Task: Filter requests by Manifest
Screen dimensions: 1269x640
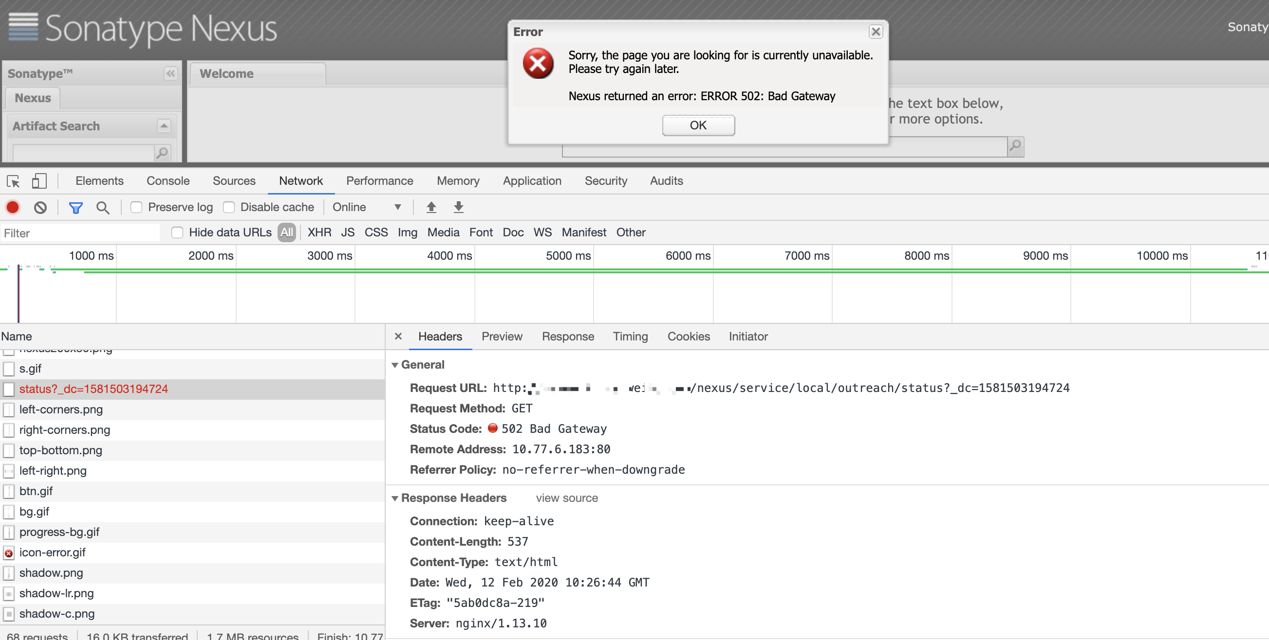Action: tap(584, 232)
